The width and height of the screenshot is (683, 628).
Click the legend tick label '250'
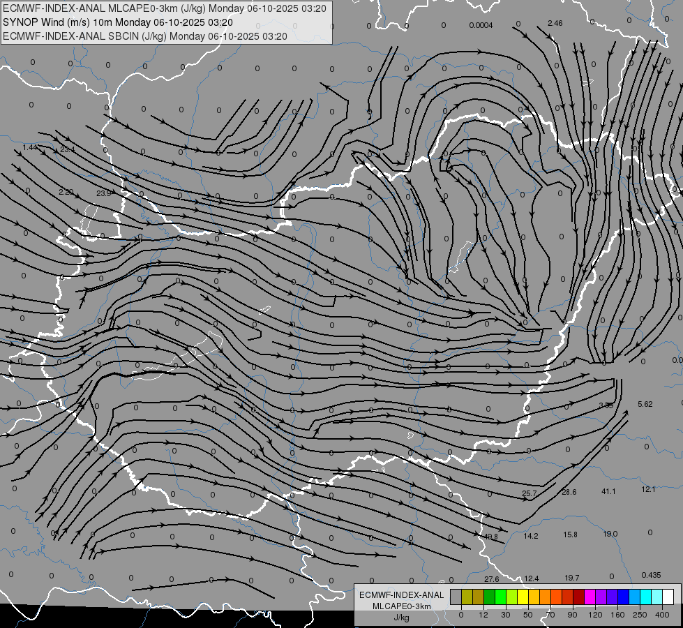pyautogui.click(x=640, y=615)
